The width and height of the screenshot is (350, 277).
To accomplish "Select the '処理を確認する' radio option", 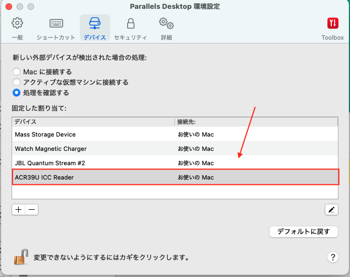I will click(17, 93).
